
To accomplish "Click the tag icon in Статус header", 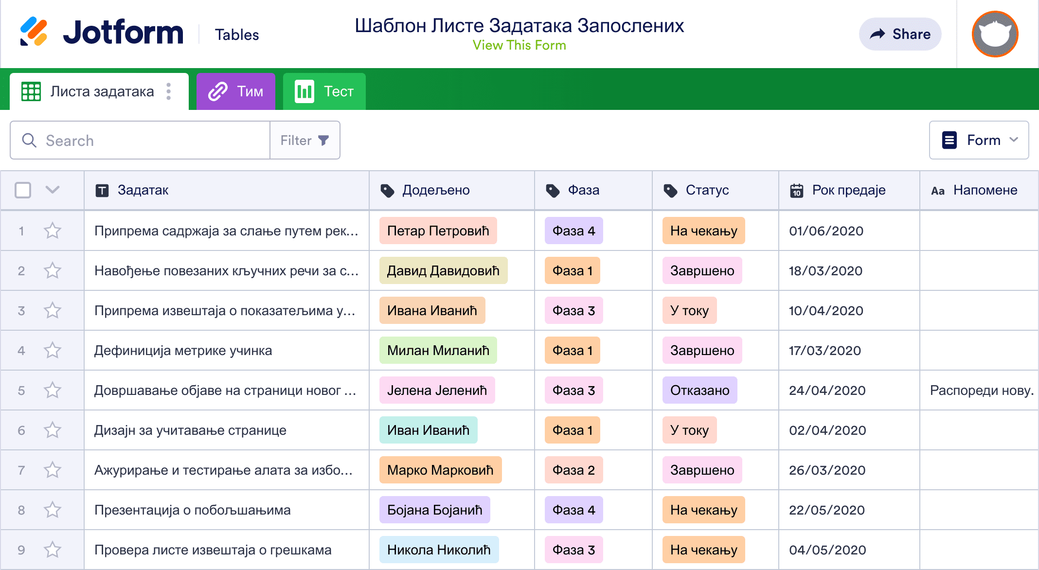I will tap(670, 191).
